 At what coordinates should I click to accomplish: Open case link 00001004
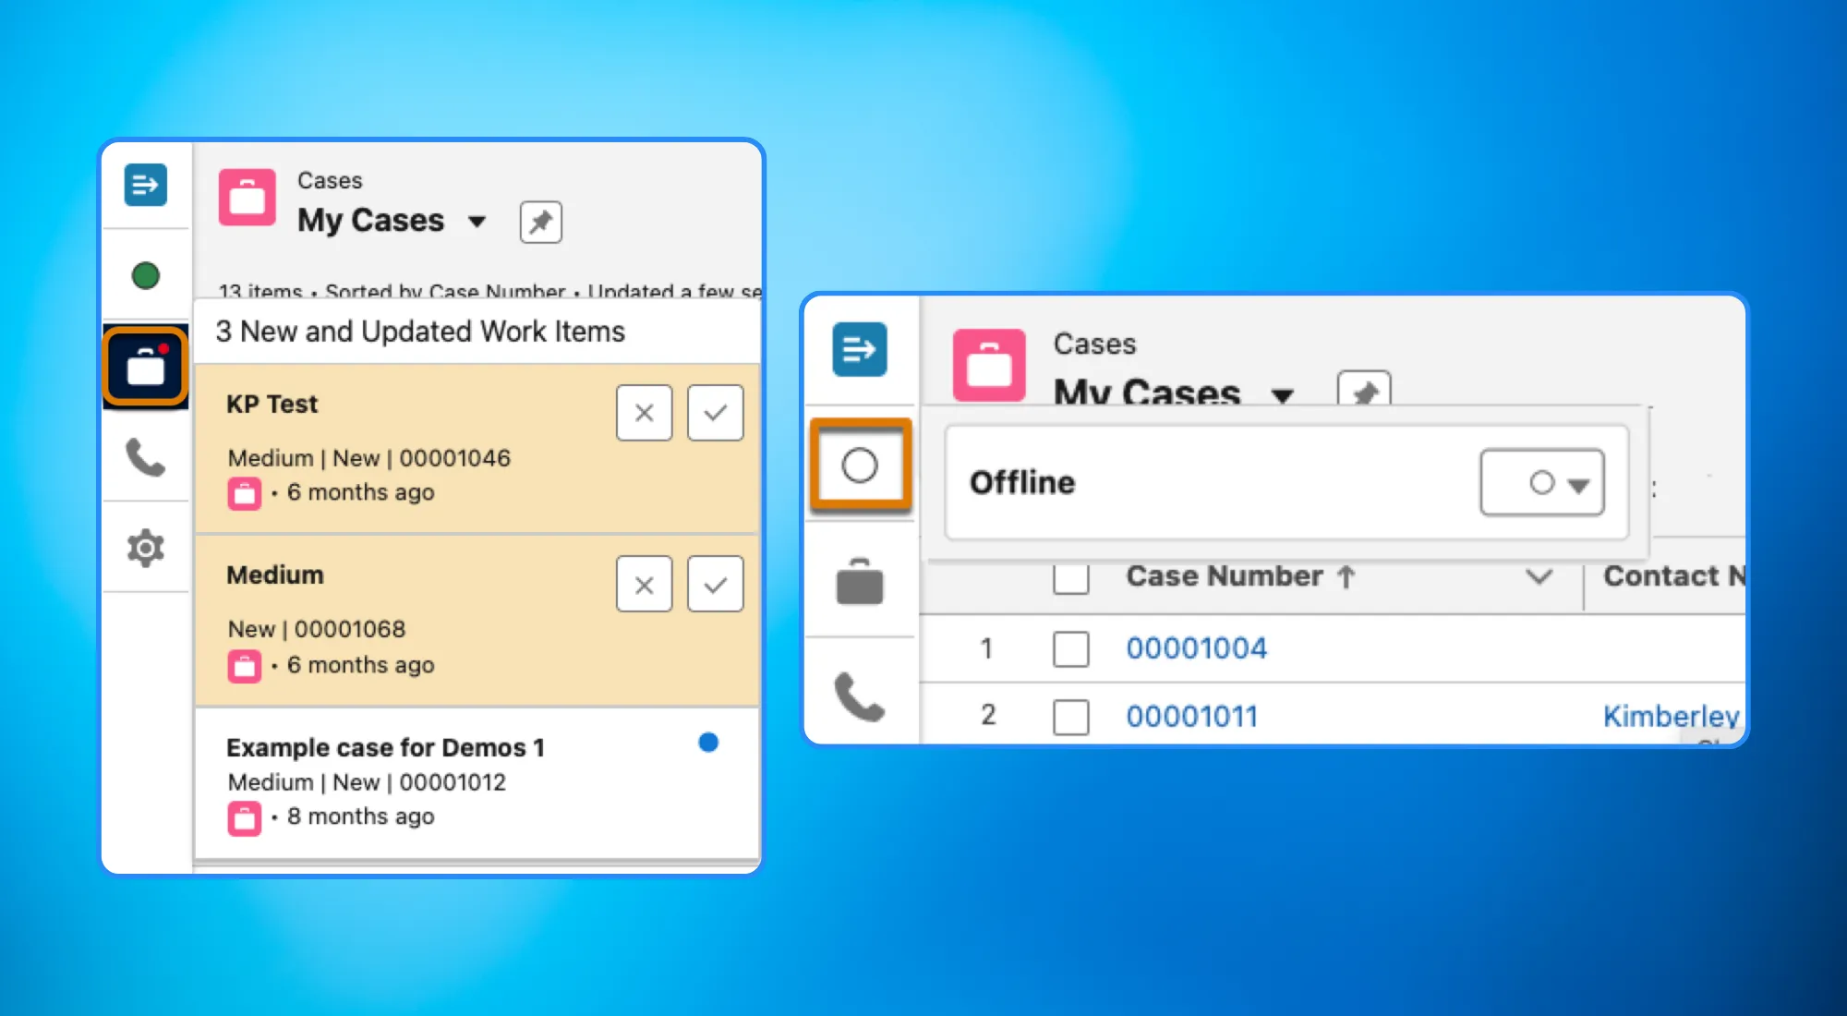tap(1196, 648)
